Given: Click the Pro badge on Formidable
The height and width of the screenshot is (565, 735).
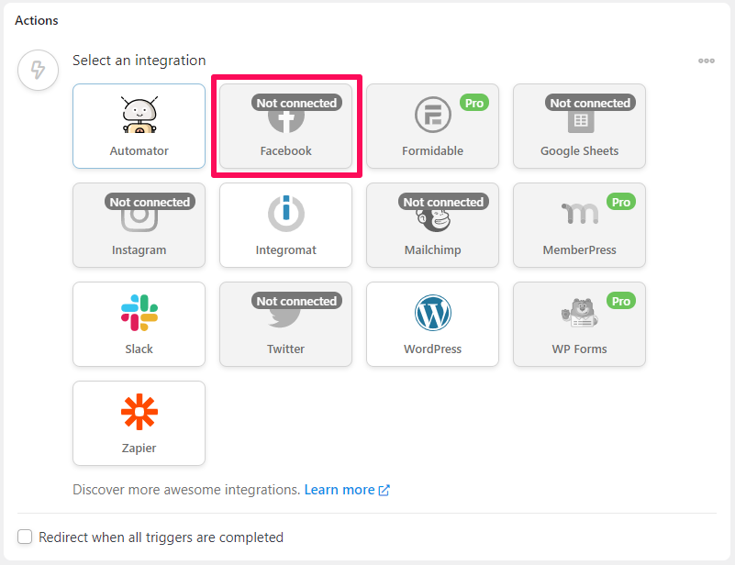Looking at the screenshot, I should [474, 103].
